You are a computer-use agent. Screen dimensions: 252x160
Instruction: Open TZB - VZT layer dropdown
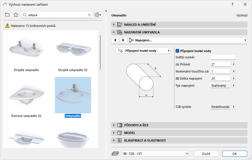pyautogui.click(x=155, y=153)
